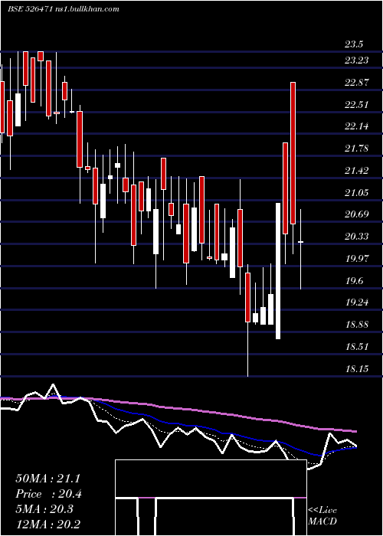
Task: Click the 23.5 price axis label
Action: coord(354,44)
